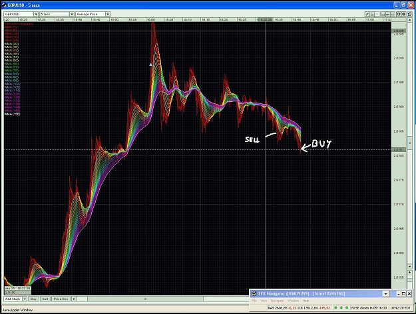Open File menu in EFX Navigator
Viewport: 416px width, 314px height.
254,301
